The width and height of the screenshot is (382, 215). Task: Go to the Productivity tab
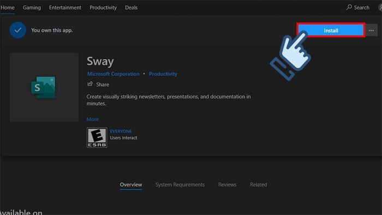click(x=103, y=8)
